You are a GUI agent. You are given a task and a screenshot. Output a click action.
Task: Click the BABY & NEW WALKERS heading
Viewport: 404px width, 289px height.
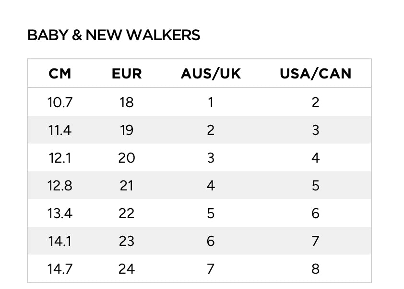tap(114, 35)
